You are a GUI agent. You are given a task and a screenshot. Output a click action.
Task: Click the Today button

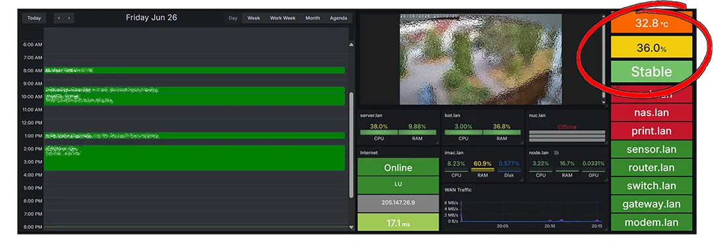click(x=34, y=18)
